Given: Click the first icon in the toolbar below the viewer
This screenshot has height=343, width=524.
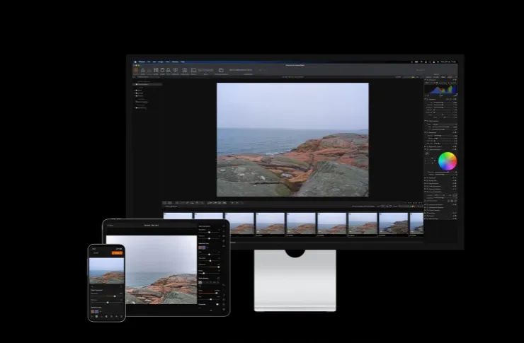Looking at the screenshot, I should tap(165, 202).
